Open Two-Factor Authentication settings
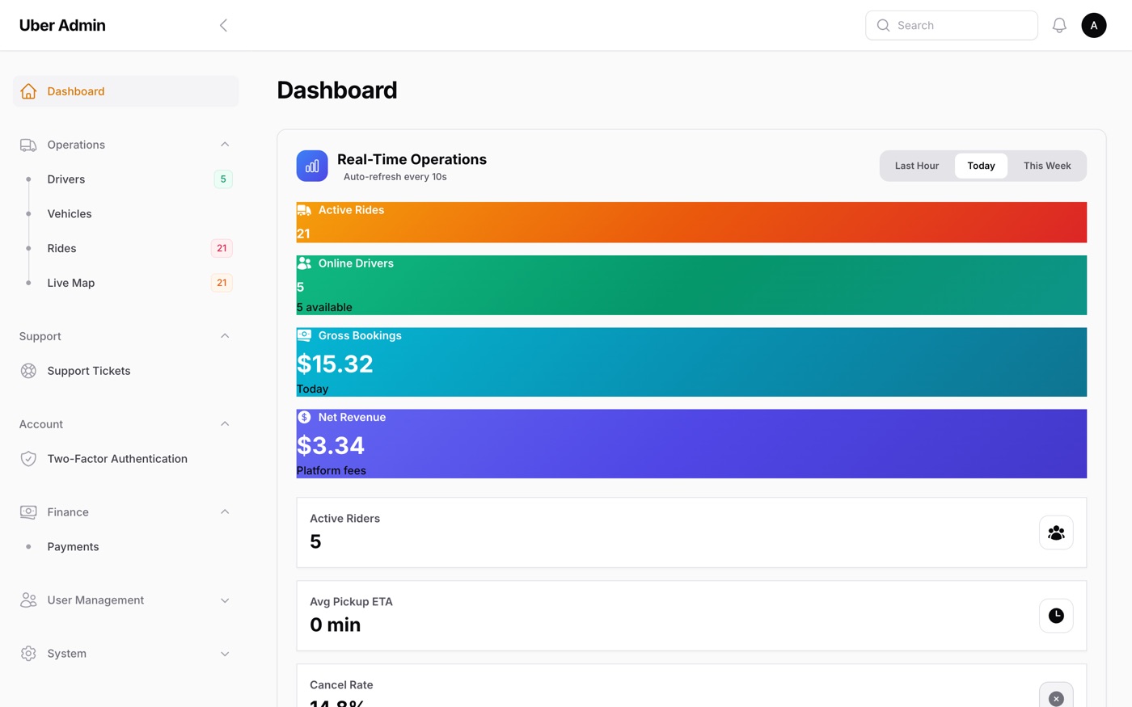The width and height of the screenshot is (1132, 707). (x=126, y=459)
